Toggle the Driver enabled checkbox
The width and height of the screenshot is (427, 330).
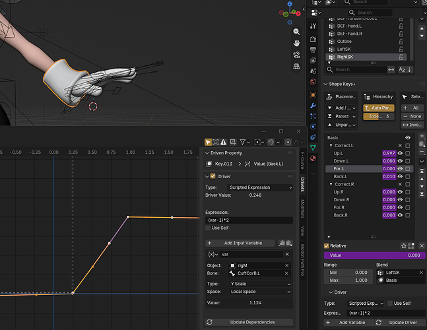(x=213, y=176)
